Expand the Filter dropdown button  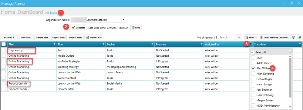[x=251, y=38]
